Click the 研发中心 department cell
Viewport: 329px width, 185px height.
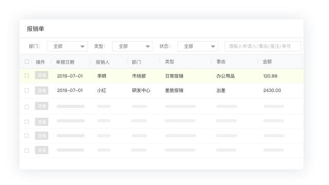[x=141, y=90]
